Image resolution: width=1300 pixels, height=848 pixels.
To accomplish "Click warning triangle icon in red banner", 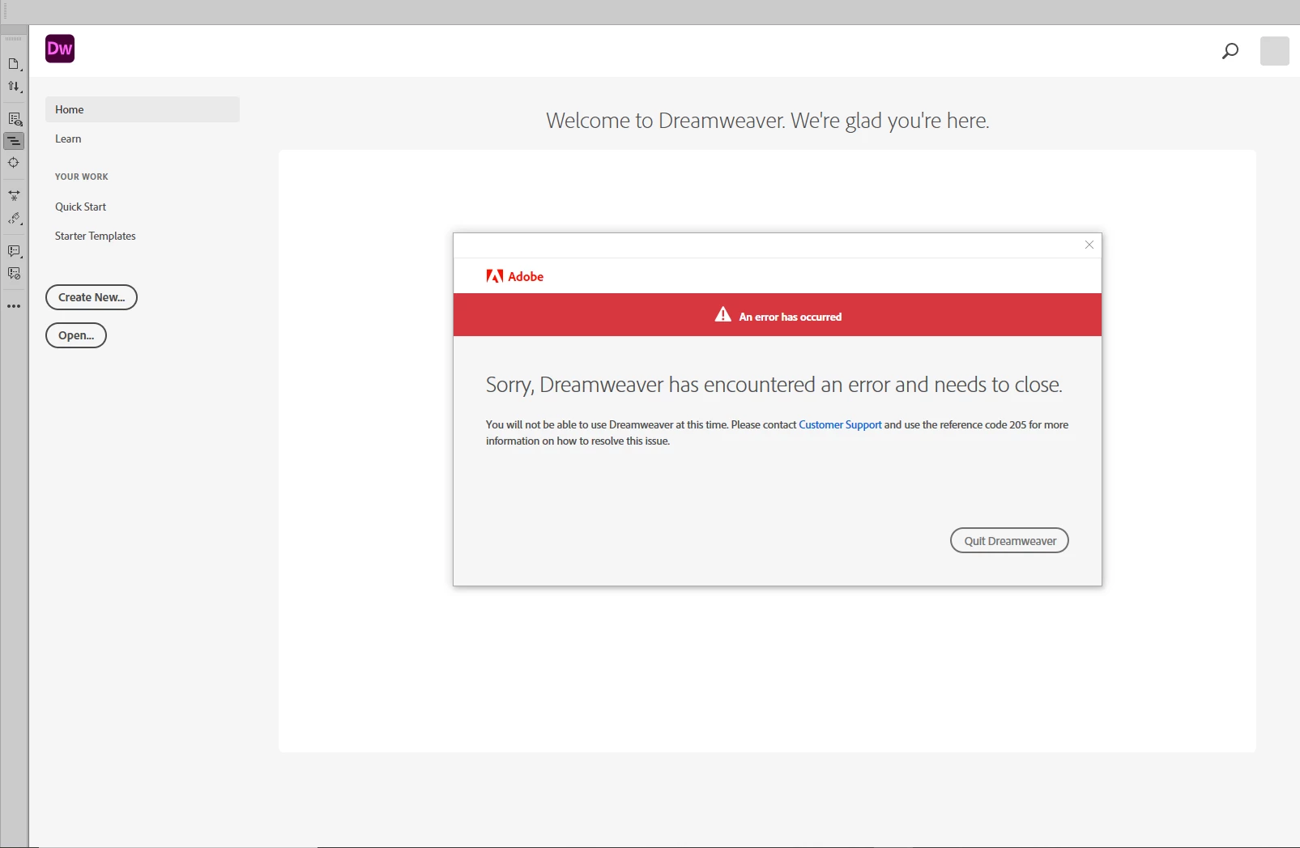I will (x=723, y=315).
